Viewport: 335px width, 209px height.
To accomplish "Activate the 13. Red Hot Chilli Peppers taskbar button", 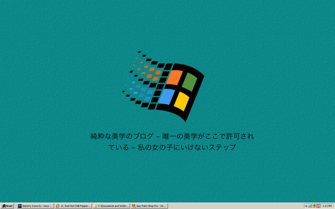I will click(74, 206).
